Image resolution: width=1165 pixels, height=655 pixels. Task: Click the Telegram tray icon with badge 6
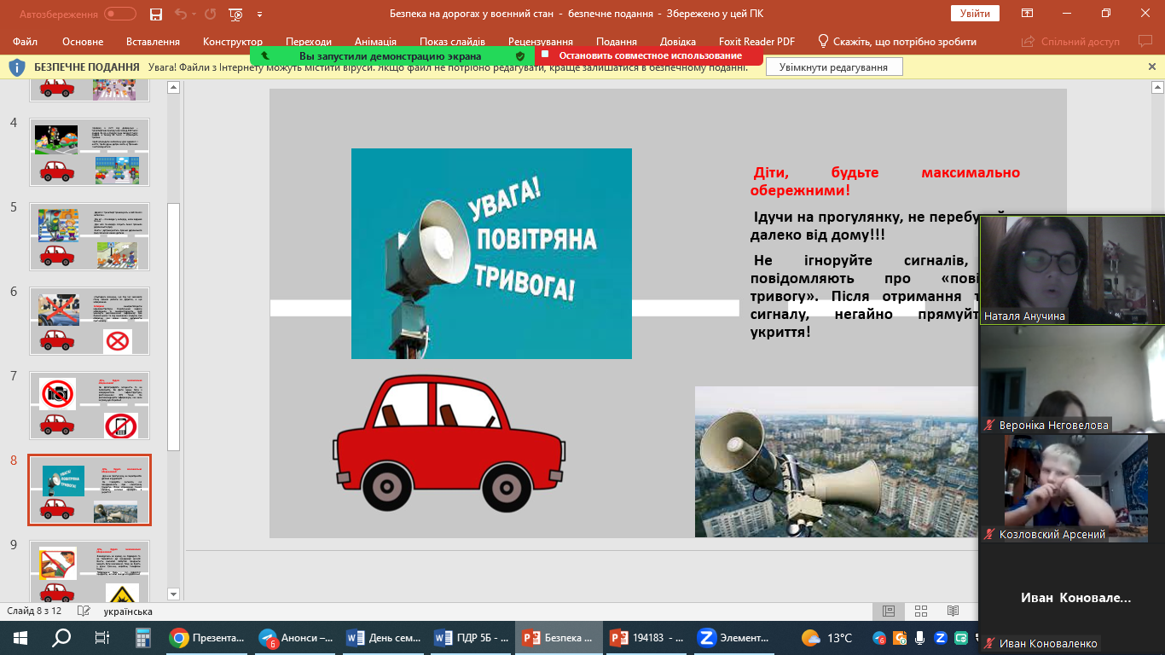(x=879, y=637)
